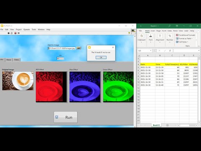Click the browse folder icon beside image path
201x151 pixels.
tap(79, 48)
